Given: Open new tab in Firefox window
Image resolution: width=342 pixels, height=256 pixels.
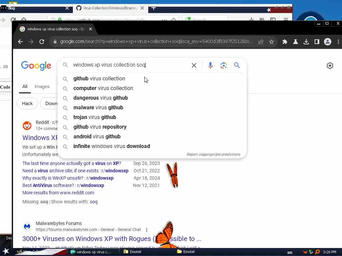Looking at the screenshot, I should pyautogui.click(x=154, y=8).
